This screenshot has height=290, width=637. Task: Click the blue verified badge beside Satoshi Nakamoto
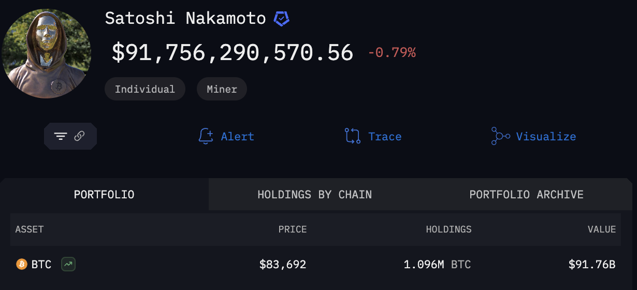coord(281,19)
